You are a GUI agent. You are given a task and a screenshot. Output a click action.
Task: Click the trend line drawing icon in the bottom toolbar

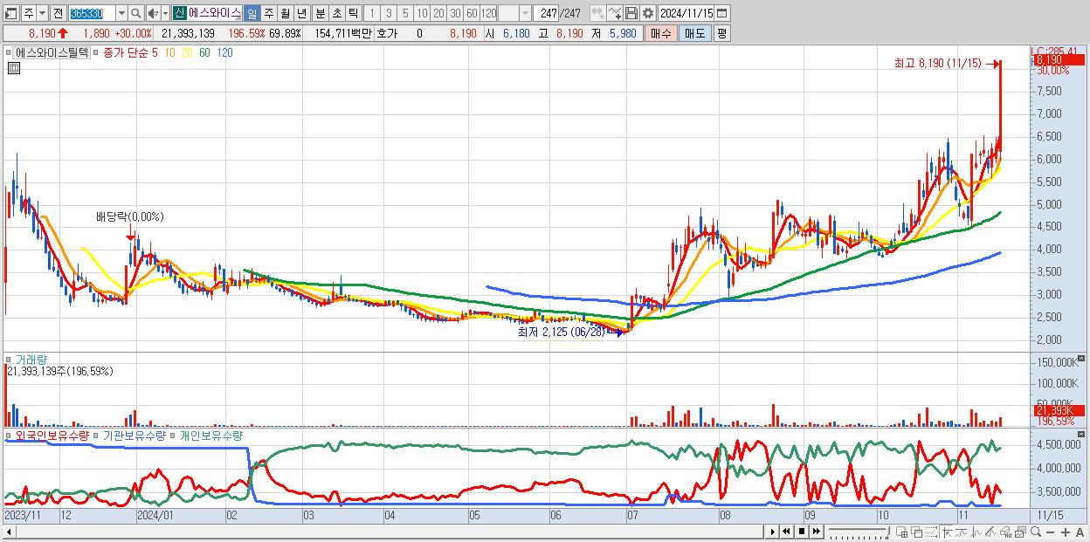point(962,532)
